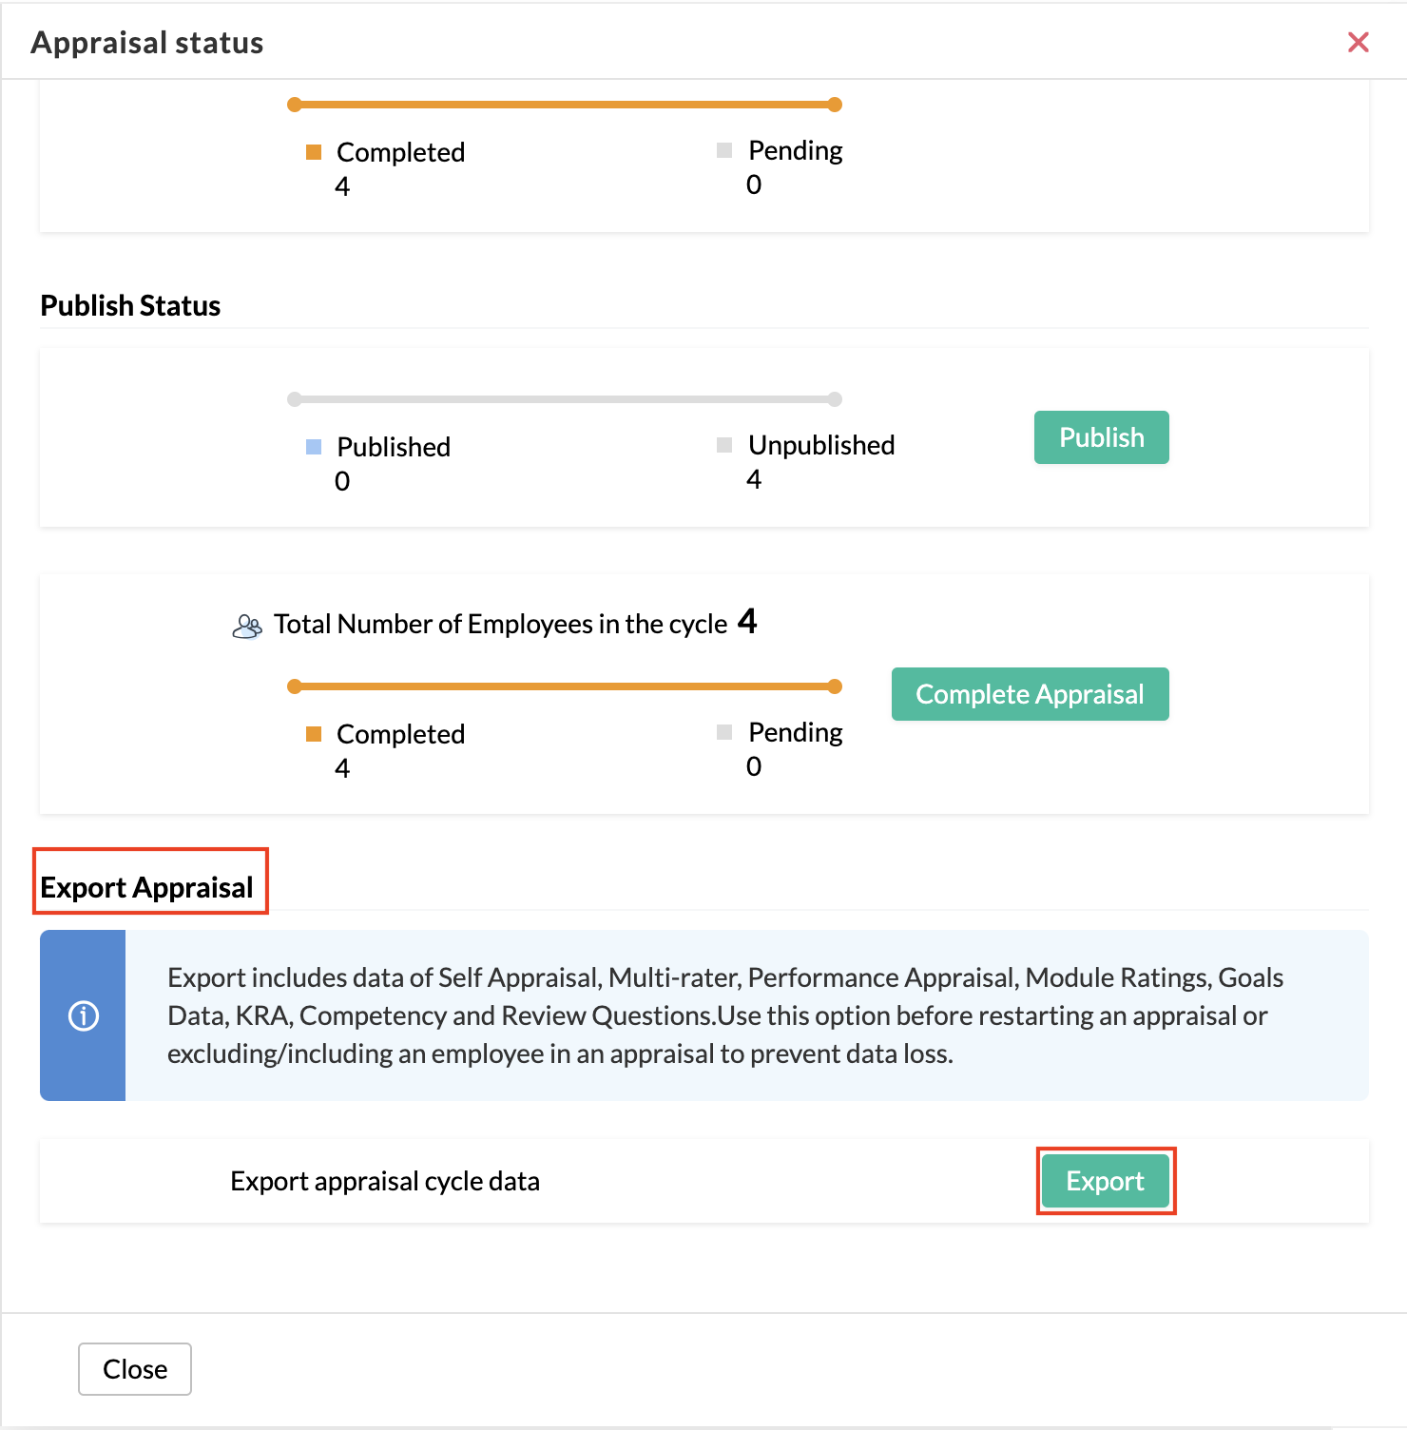
Task: Click the blue Published legend square
Action: [x=314, y=447]
